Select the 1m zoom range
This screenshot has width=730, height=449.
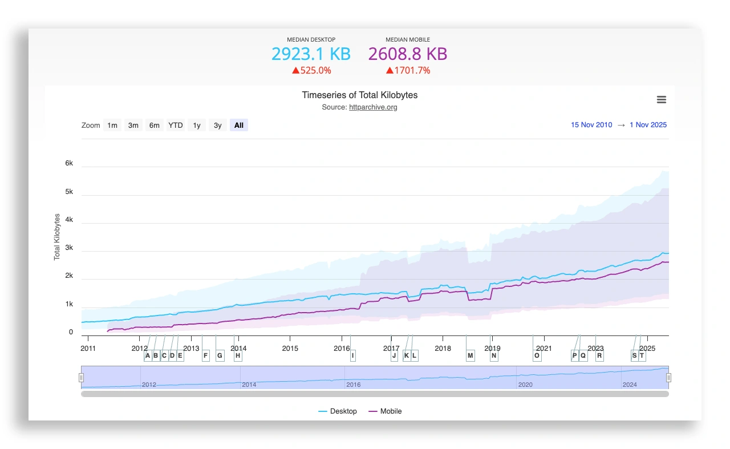tap(112, 126)
